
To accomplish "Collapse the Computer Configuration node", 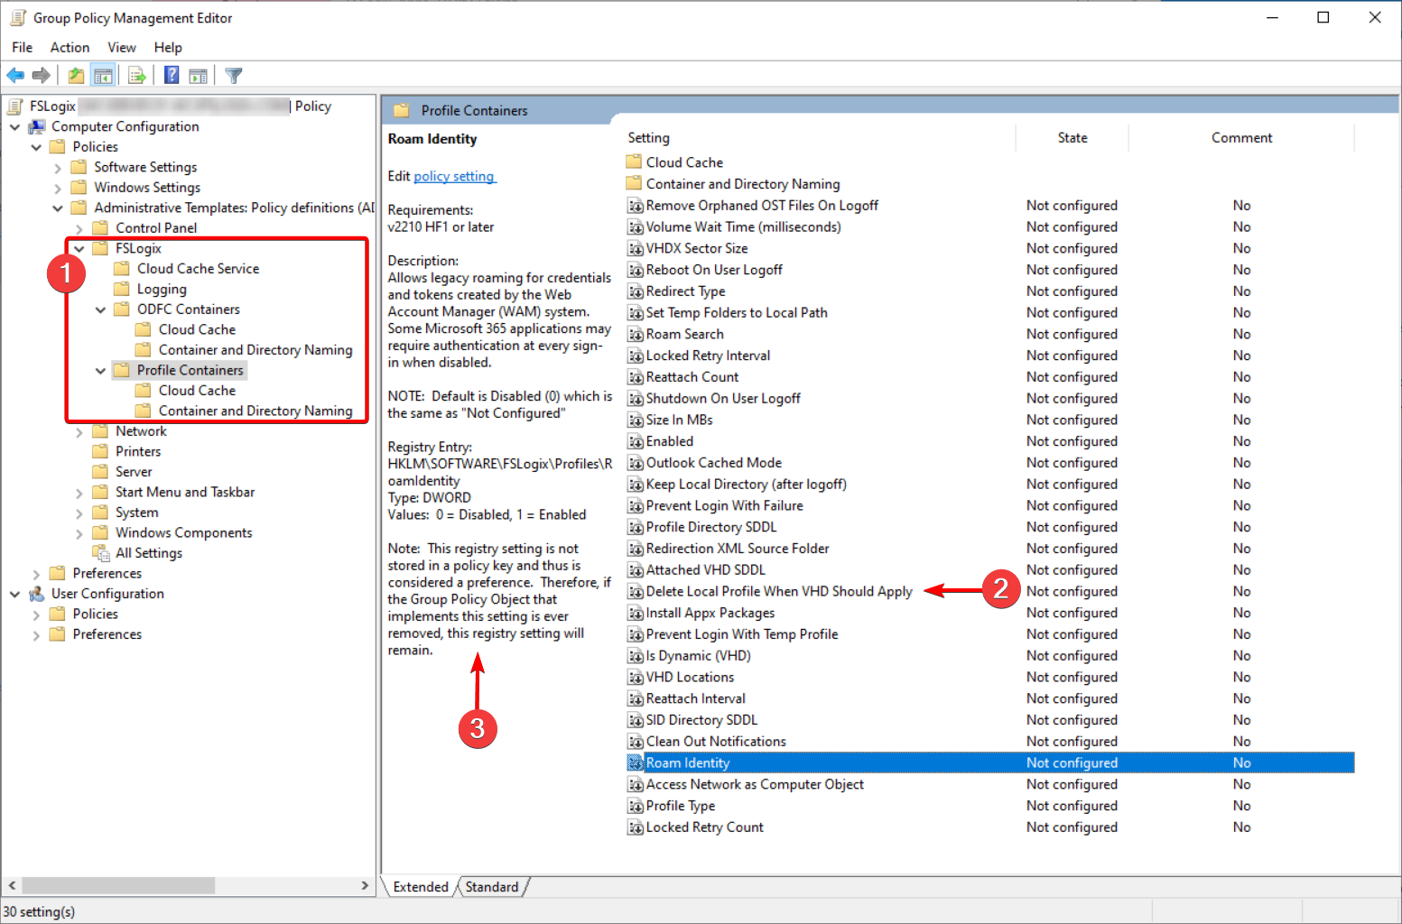I will (14, 127).
